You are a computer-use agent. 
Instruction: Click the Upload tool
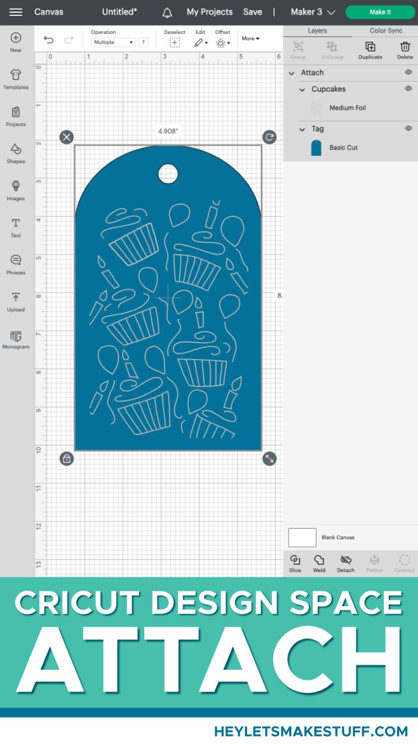(16, 302)
